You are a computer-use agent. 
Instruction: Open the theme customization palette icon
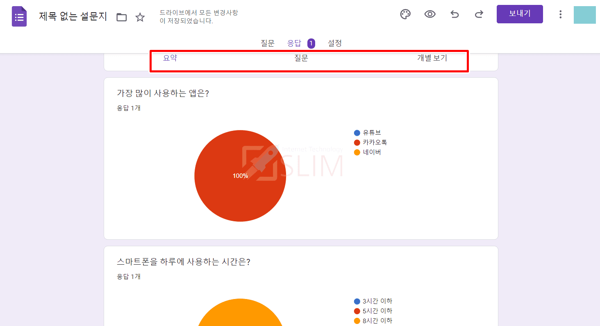[x=405, y=14]
